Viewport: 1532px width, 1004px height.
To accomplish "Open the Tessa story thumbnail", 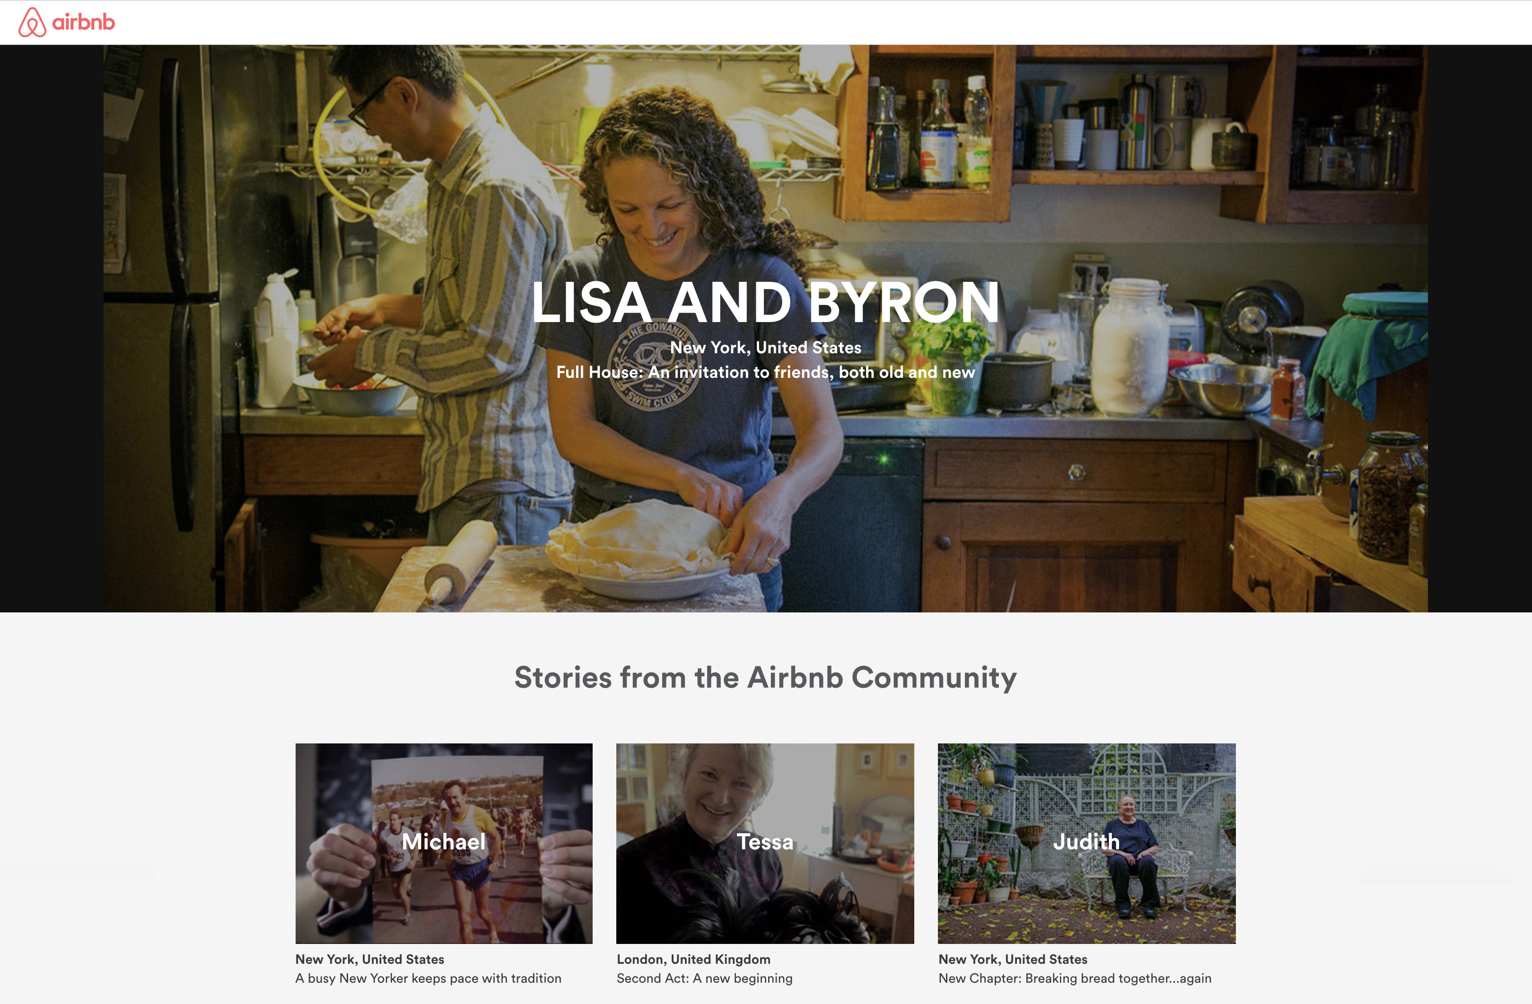I will coord(765,843).
